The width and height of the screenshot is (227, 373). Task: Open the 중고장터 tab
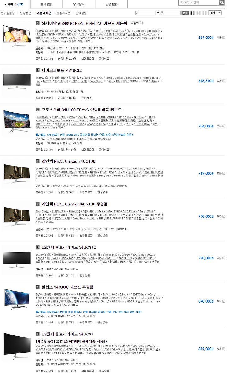(79, 4)
